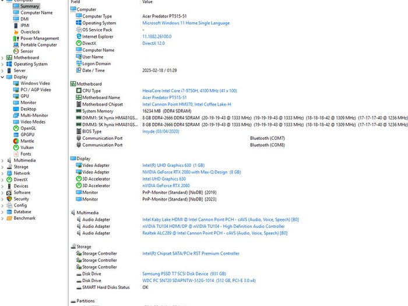Open the Desktop tree icon
Screen dimensions: 408x306
click(16, 109)
